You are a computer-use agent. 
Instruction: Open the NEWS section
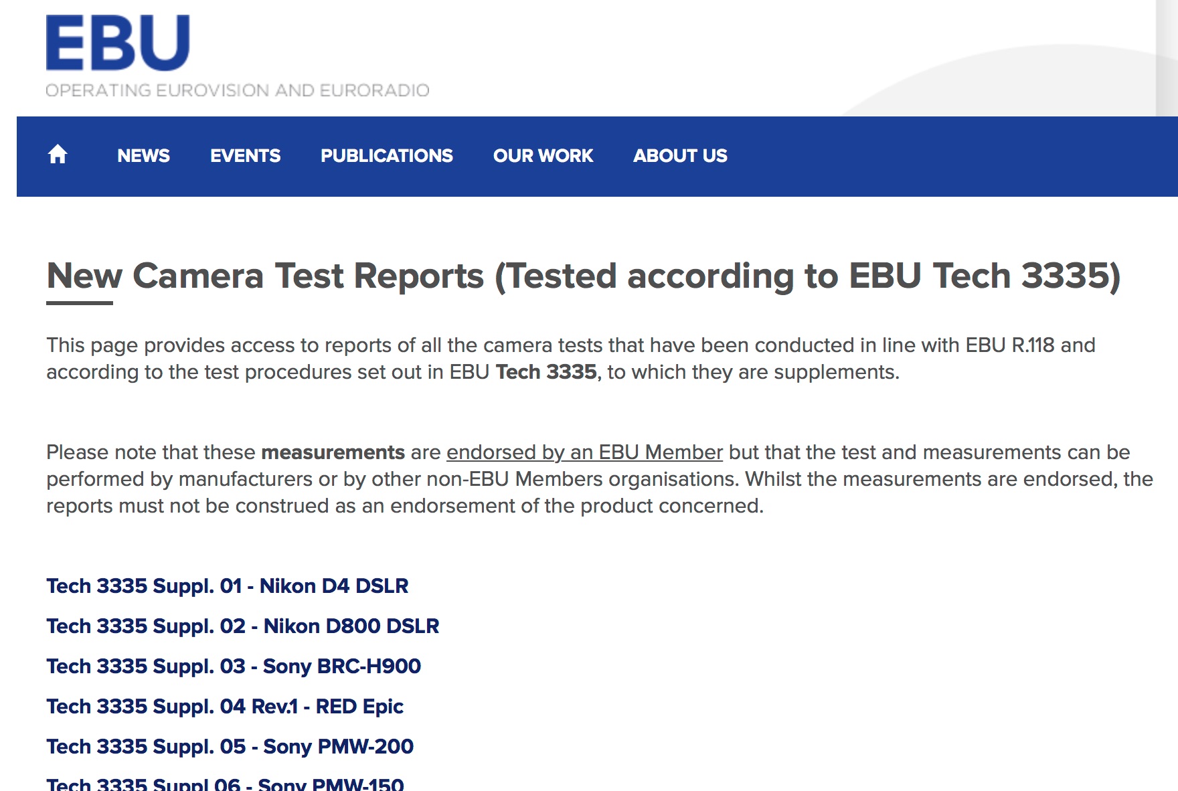tap(143, 156)
